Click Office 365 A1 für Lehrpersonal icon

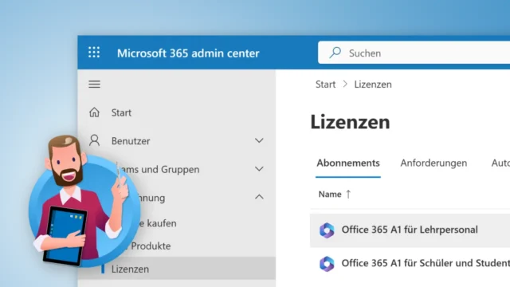[327, 230]
